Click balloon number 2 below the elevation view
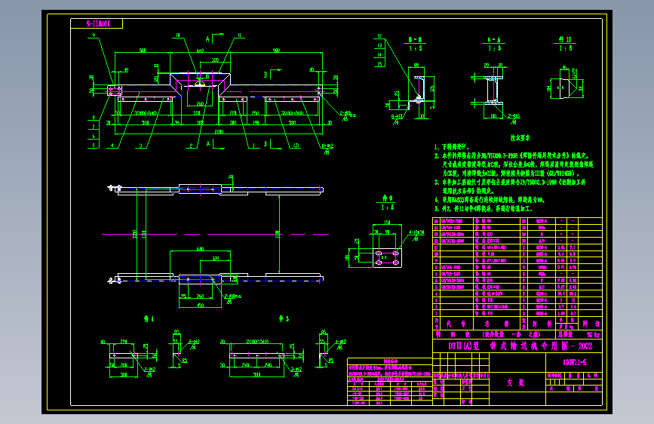 click(x=191, y=146)
